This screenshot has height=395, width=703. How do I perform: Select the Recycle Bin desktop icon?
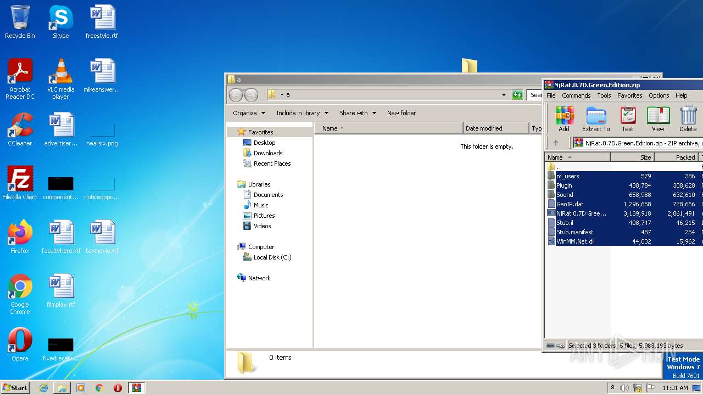20,22
